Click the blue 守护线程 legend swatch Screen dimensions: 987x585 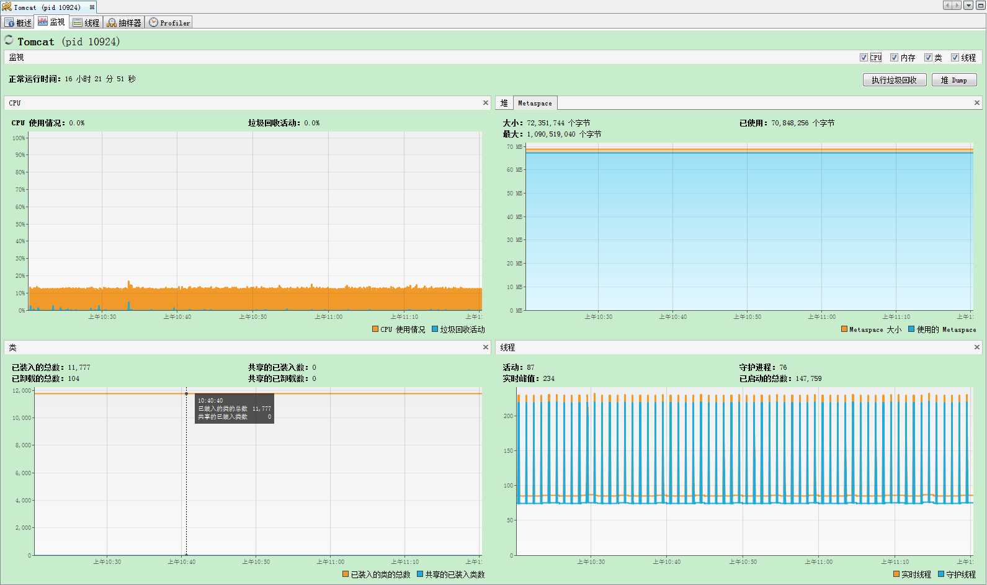pyautogui.click(x=941, y=574)
